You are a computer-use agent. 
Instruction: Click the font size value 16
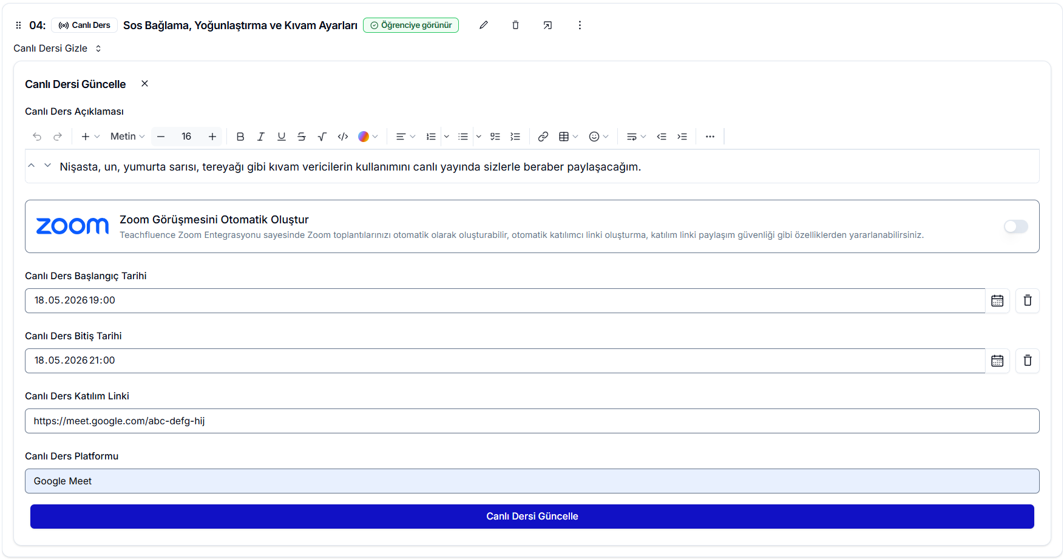click(186, 137)
